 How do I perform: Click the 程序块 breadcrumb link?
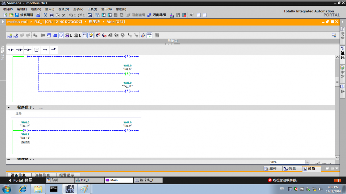(x=94, y=22)
